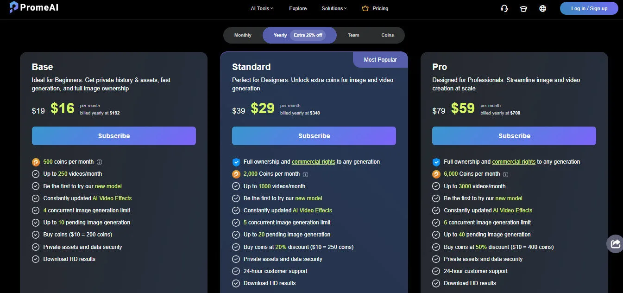Open the headset customer support icon

(504, 8)
